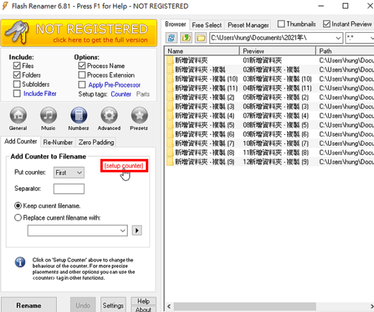Screen dimensions: 374x312
Task: Open the file mask filter dropdown
Action: pos(372,38)
